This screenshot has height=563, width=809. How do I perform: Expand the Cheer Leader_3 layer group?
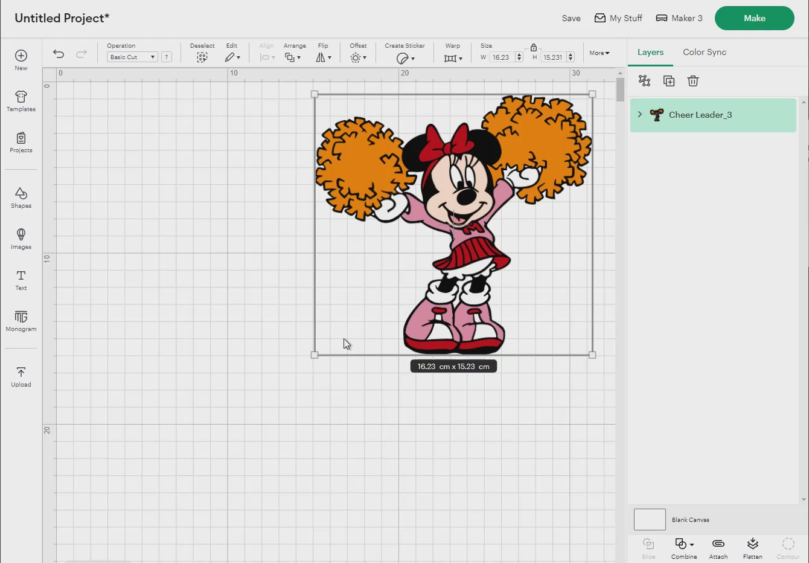pyautogui.click(x=640, y=114)
